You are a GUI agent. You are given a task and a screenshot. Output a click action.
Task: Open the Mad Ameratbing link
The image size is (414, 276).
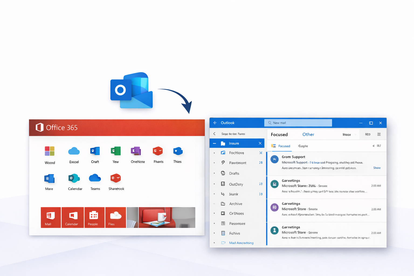pyautogui.click(x=241, y=243)
